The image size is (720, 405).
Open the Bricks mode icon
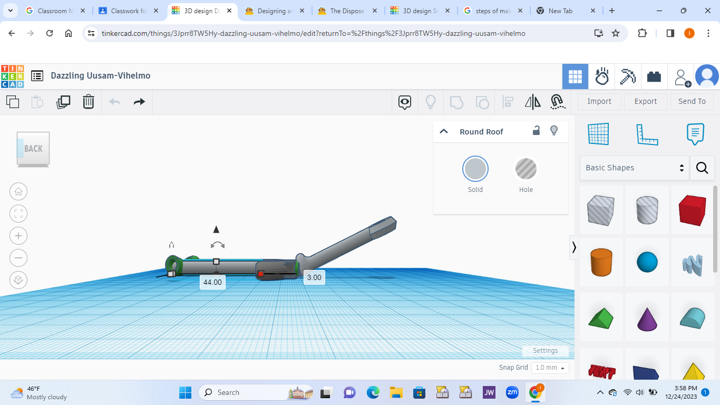click(654, 77)
